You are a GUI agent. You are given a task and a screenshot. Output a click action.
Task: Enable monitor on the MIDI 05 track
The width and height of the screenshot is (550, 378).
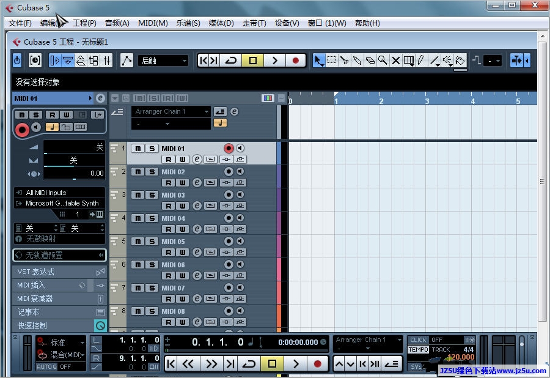[x=240, y=241]
